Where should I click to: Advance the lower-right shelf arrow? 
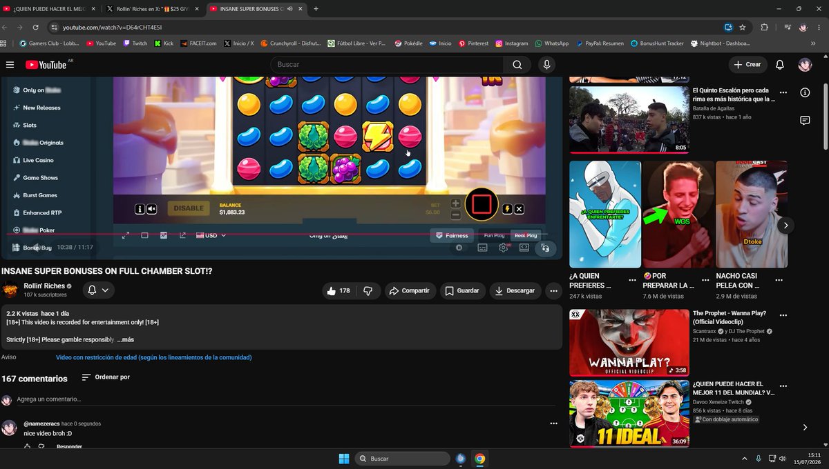click(805, 428)
